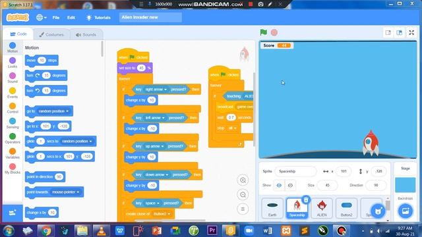Screen dimensions: 422x237
Task: Select the Control block category
Action: coord(13,108)
